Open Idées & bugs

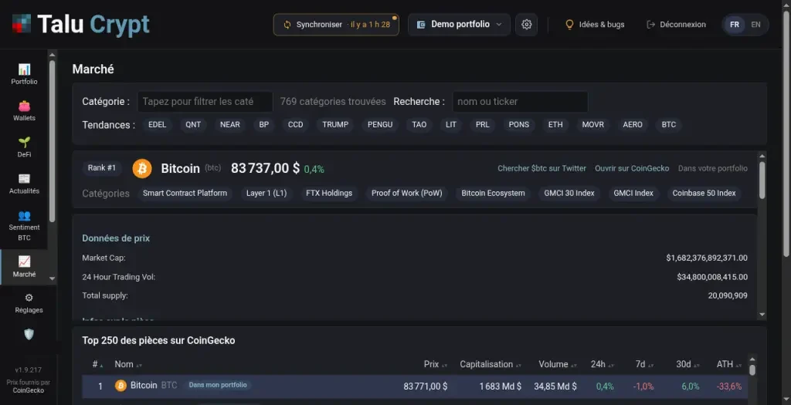pos(594,24)
